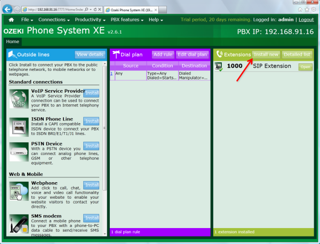Click the PSTN Device hardware icon
The width and height of the screenshot is (320, 244).
click(19, 152)
